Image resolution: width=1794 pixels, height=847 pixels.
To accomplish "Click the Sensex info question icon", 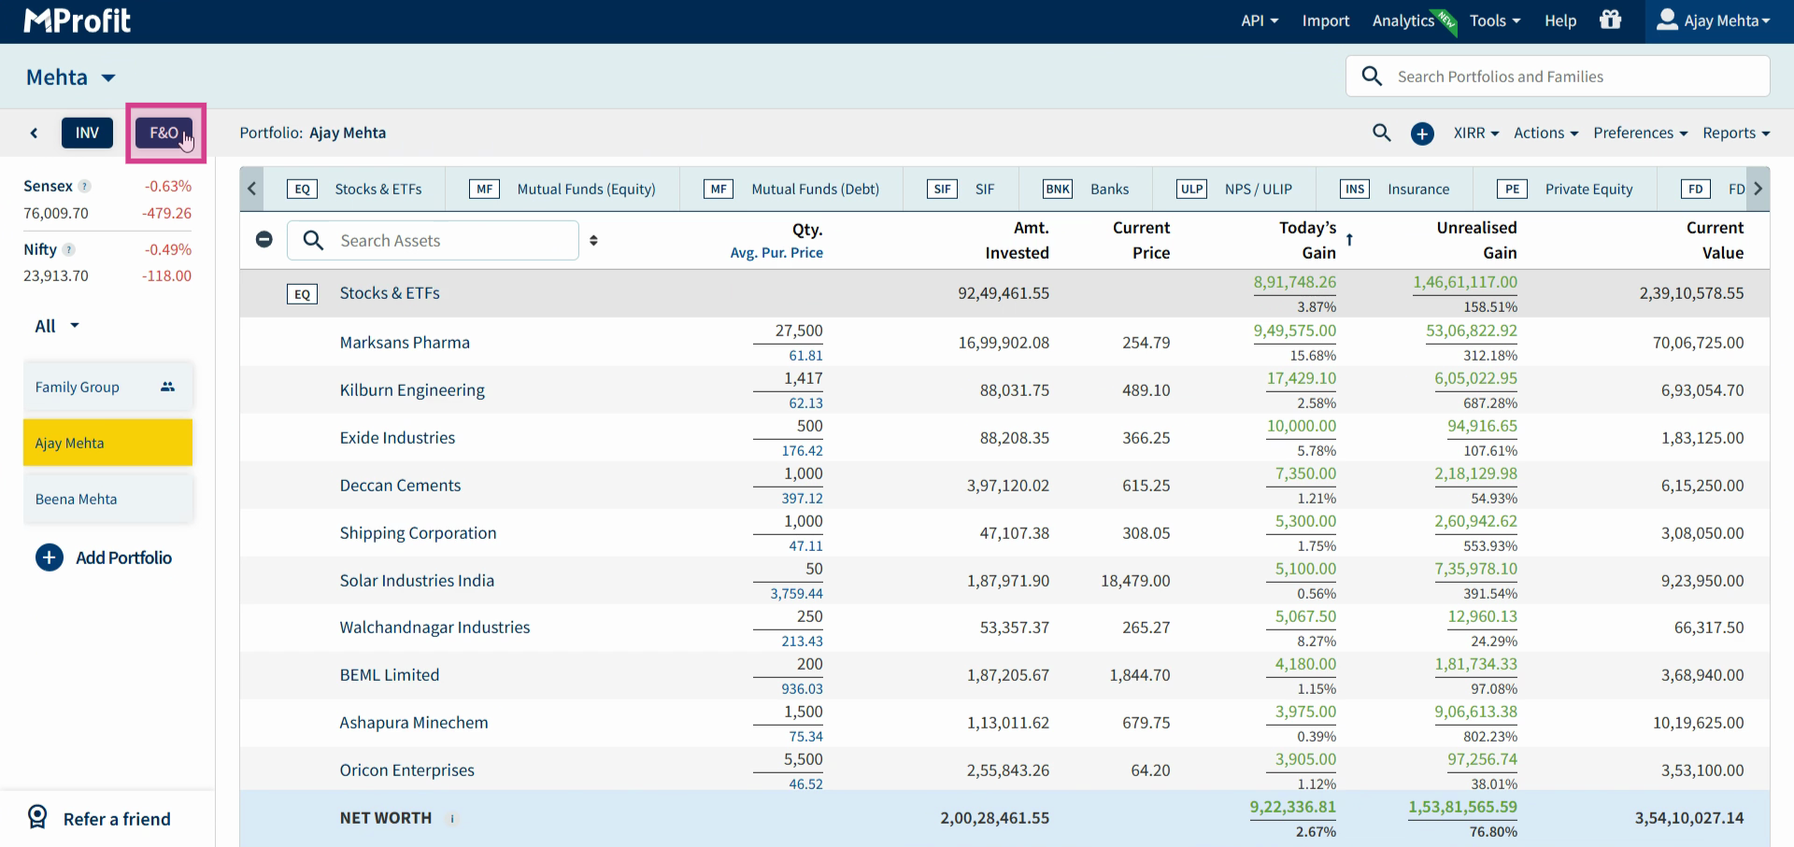I will tap(85, 186).
